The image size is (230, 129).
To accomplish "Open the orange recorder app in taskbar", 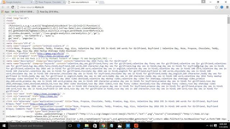I will point(136,126).
